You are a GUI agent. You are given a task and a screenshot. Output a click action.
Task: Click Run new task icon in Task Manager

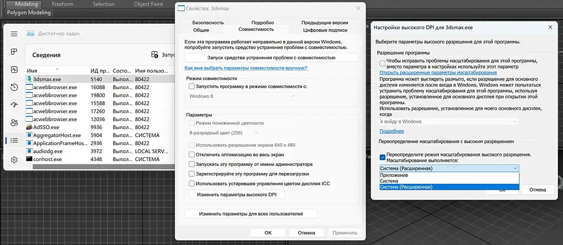click(155, 54)
